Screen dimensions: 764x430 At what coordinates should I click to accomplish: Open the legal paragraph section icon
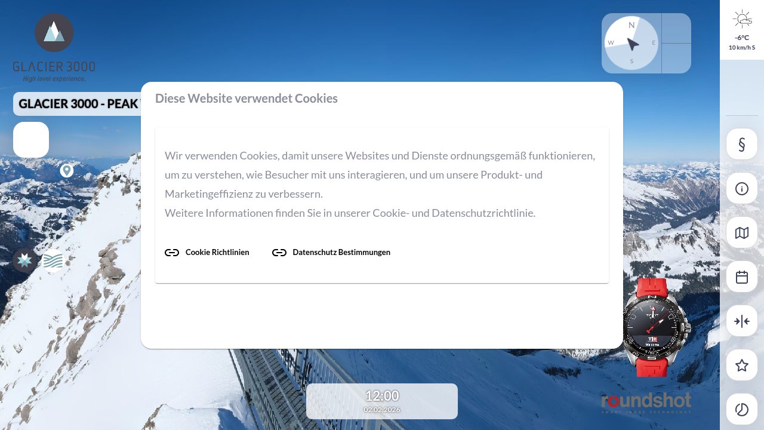tap(742, 144)
